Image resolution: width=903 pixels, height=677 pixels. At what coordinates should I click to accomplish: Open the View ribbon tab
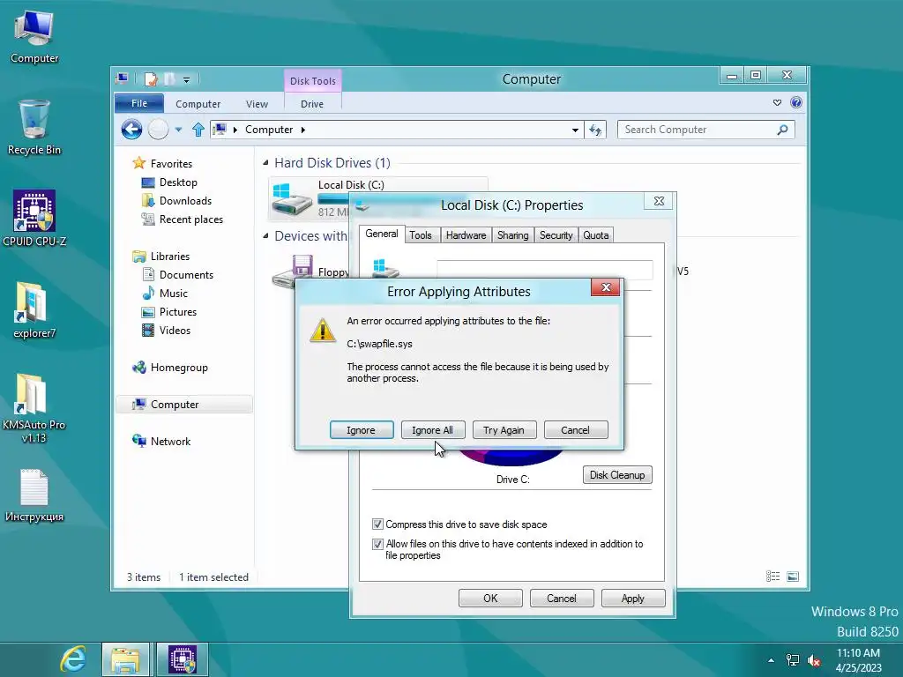point(257,104)
